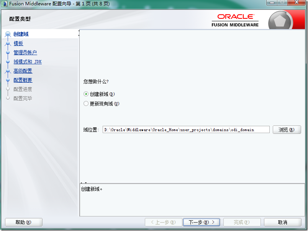Open help with the 帮助 button
Viewport: 308px width, 231px height.
(24, 222)
